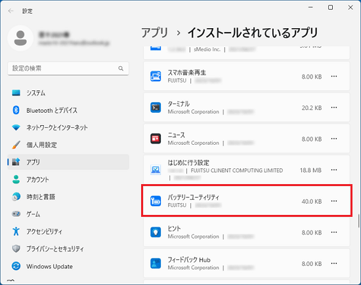Open プライバシーとセキュリティ settings
The width and height of the screenshot is (361, 285).
[x=68, y=249]
